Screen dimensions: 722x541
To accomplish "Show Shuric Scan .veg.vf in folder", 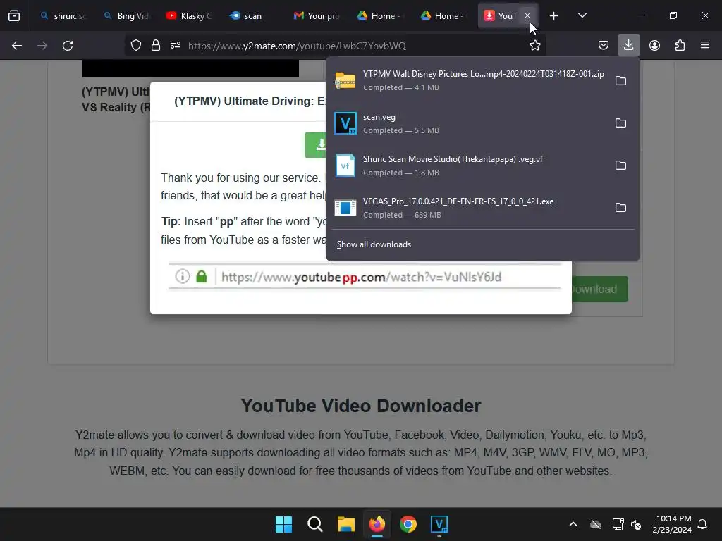I will point(620,165).
